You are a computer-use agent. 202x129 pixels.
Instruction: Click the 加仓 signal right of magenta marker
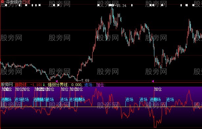158,89
